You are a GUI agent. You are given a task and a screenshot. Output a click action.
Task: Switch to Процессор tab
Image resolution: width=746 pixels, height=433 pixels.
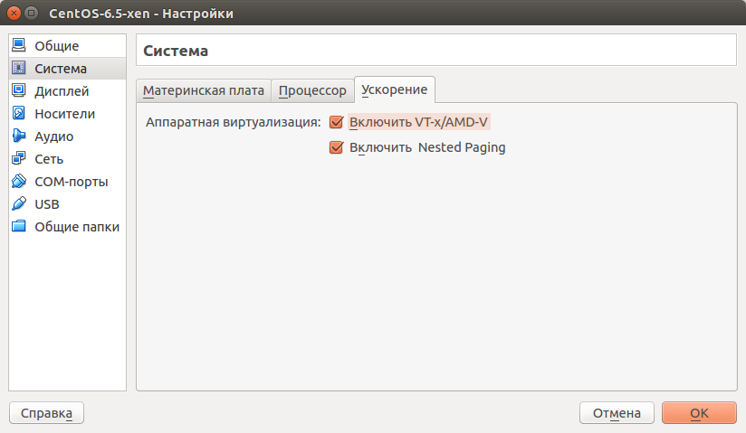[x=312, y=90]
